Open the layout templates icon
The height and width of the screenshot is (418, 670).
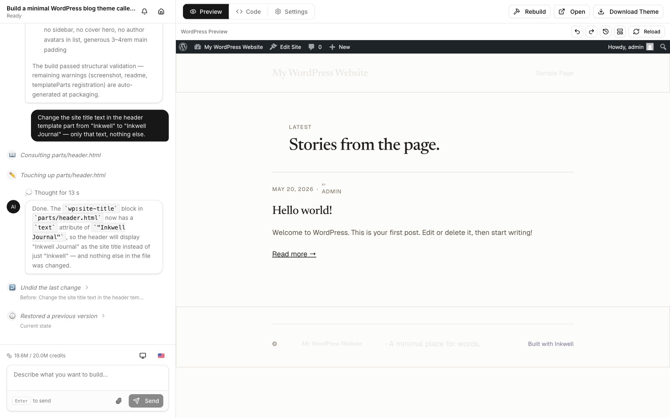tap(620, 31)
